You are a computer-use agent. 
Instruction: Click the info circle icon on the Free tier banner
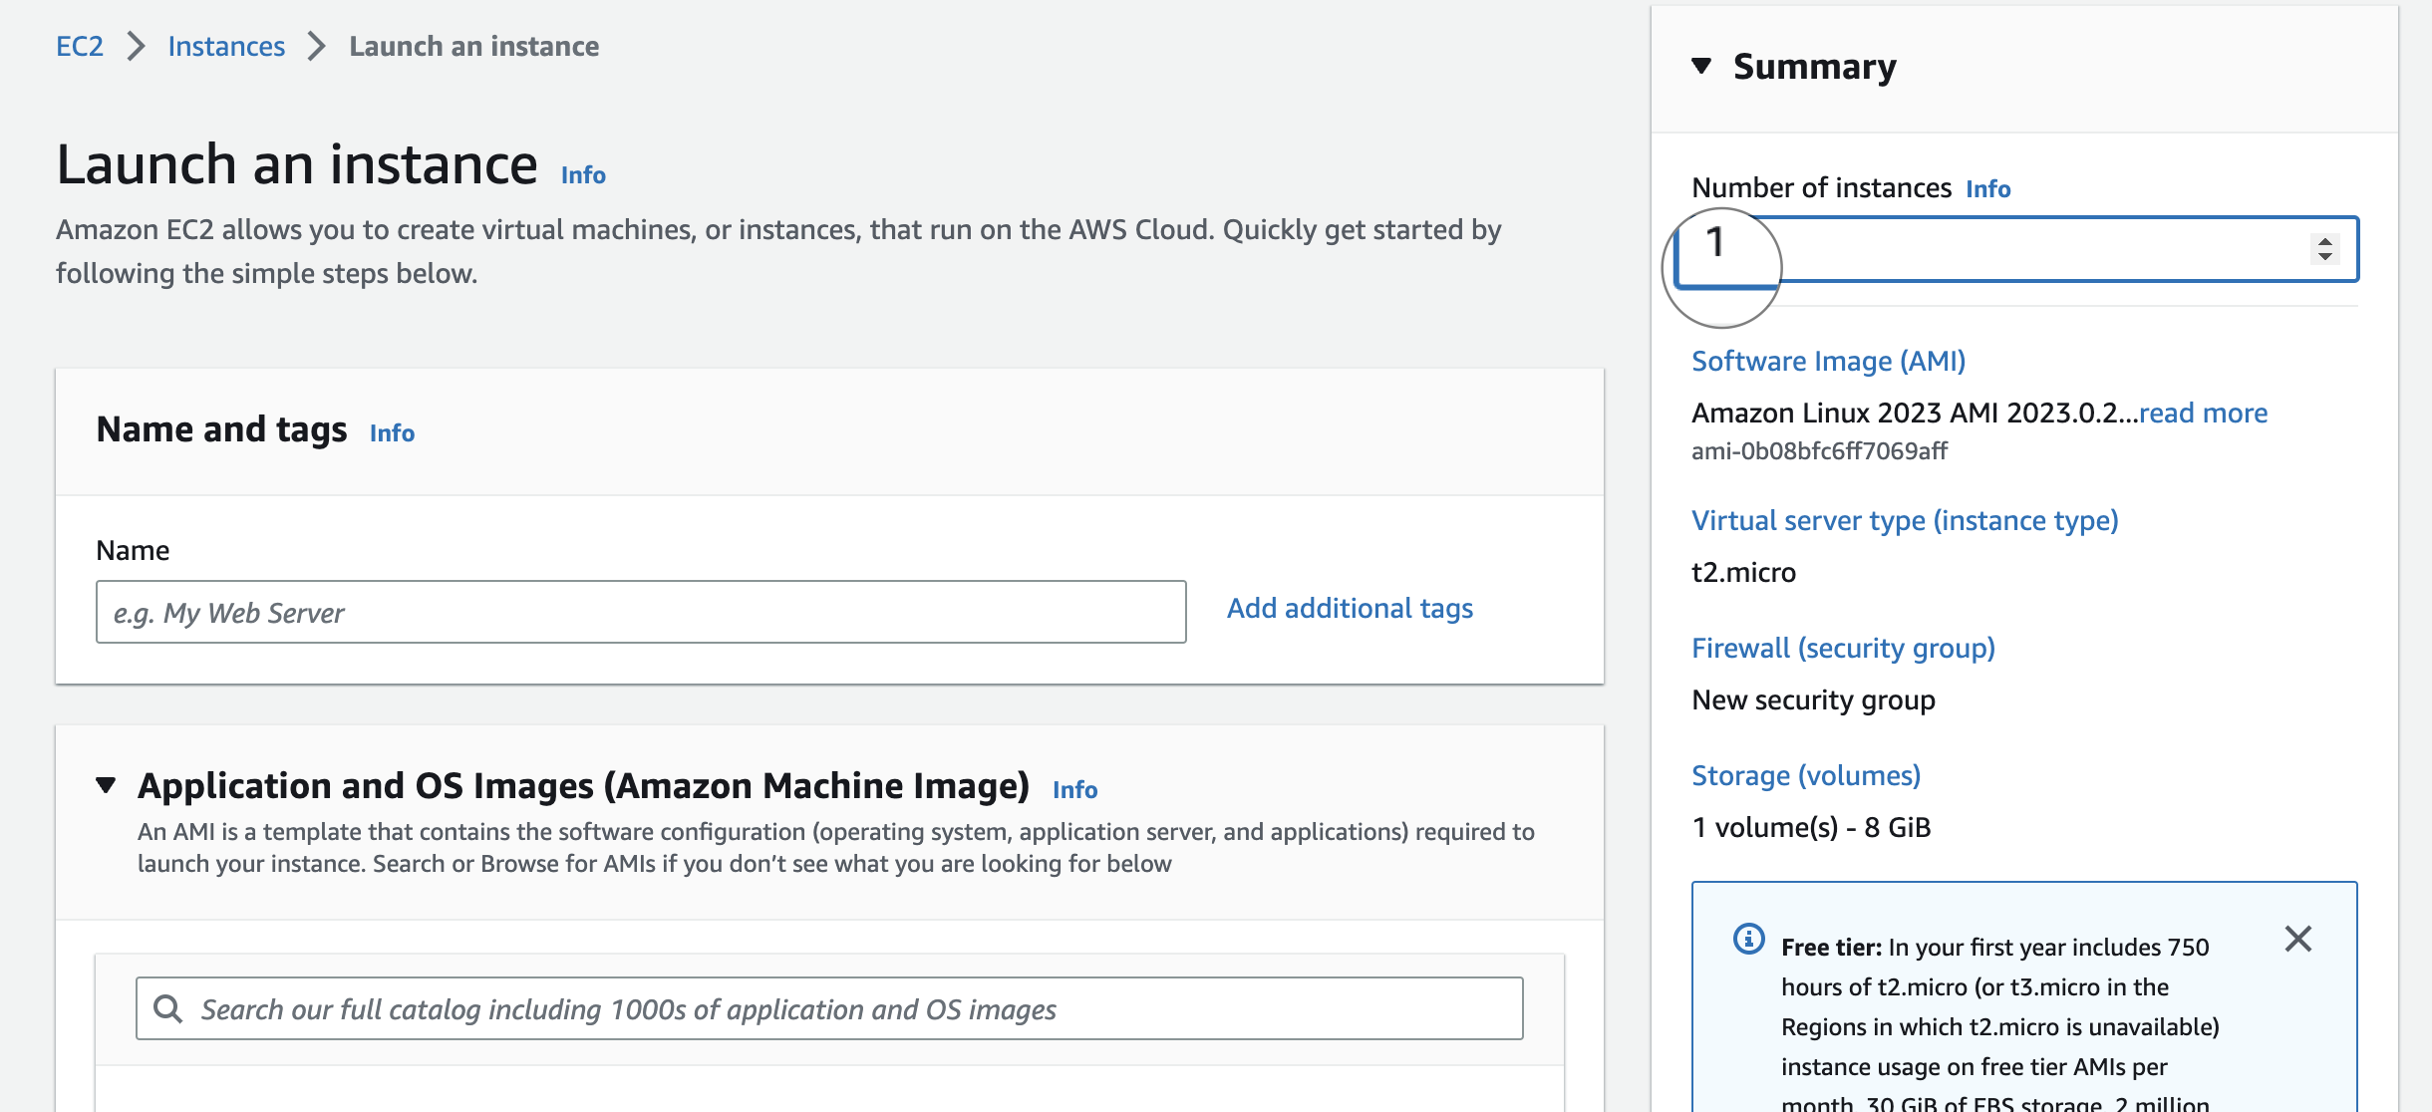pyautogui.click(x=1750, y=938)
